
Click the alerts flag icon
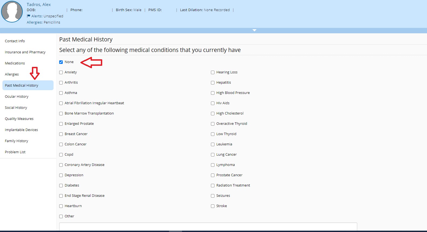point(28,16)
